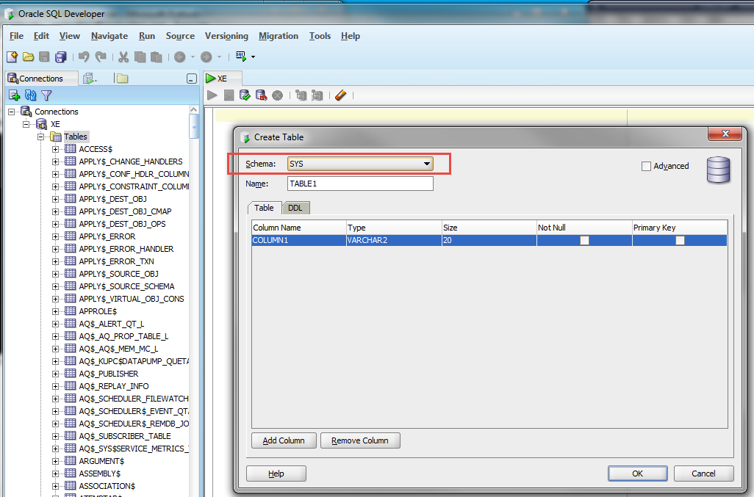This screenshot has height=497, width=754.
Task: Open SQL Worksheet dropdown arrow
Action: (x=253, y=57)
